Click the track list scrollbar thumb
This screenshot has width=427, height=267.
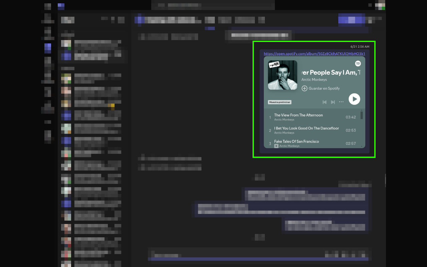pos(362,115)
